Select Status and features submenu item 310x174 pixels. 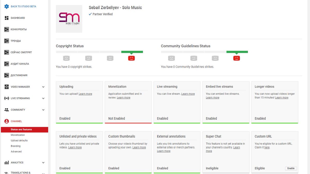(25, 130)
